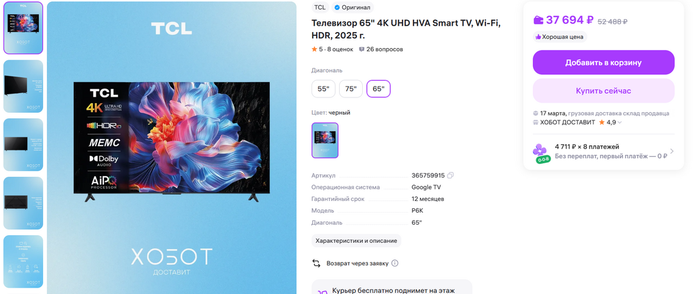Click the orange star rating icon
Screen dimensions: 700x294
(x=314, y=49)
